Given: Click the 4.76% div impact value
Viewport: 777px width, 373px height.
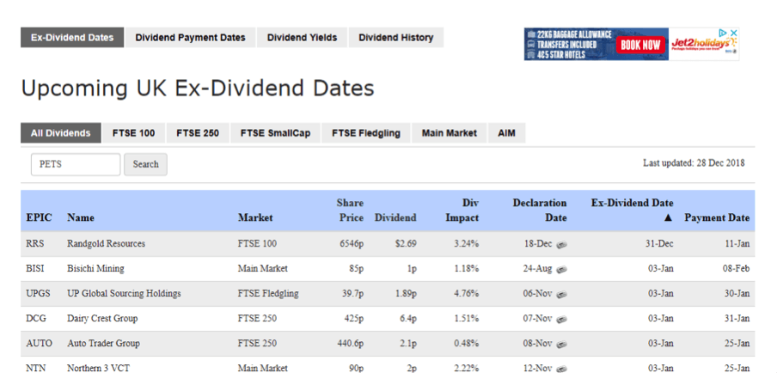Looking at the screenshot, I should [x=467, y=294].
